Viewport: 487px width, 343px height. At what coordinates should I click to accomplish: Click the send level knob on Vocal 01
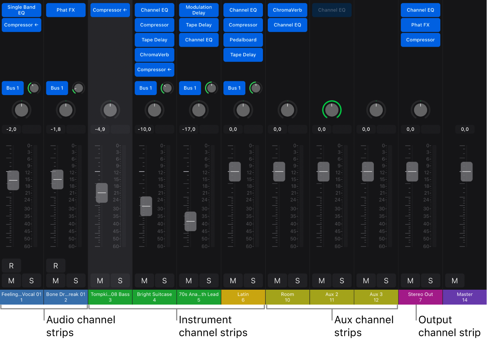(x=34, y=88)
